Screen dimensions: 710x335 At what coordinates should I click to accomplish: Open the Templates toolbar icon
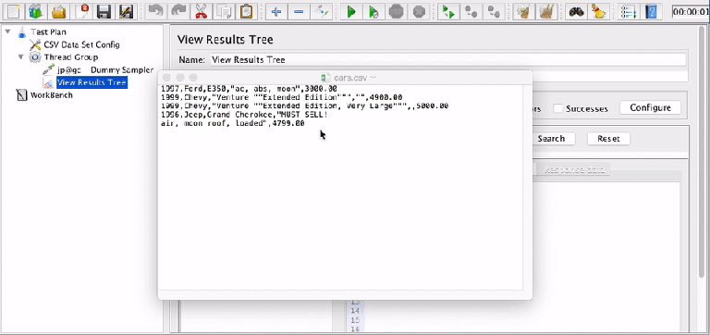pos(35,11)
